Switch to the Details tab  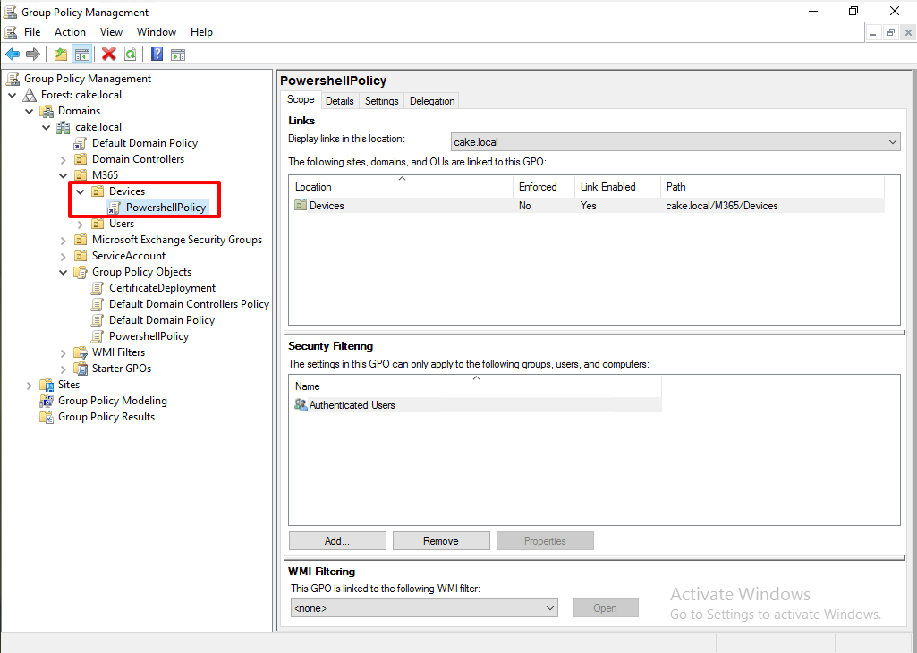click(340, 100)
